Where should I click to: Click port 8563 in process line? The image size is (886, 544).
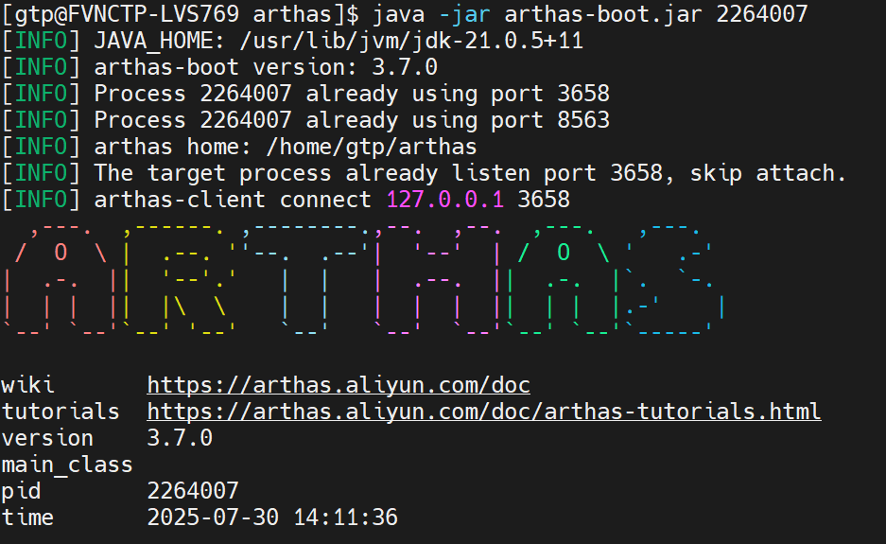coord(583,120)
